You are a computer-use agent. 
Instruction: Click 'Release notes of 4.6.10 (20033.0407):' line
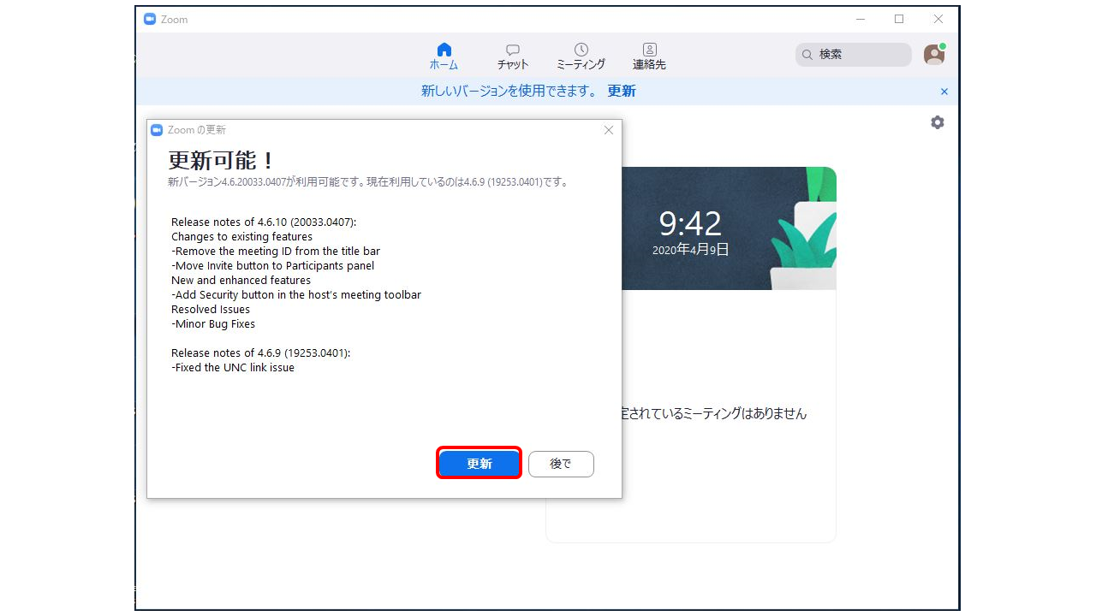click(264, 222)
